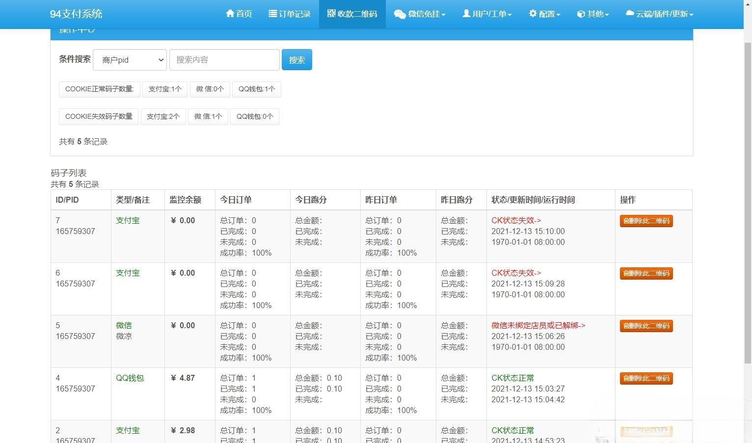Click the CK状态正常 status in row 4

point(512,378)
